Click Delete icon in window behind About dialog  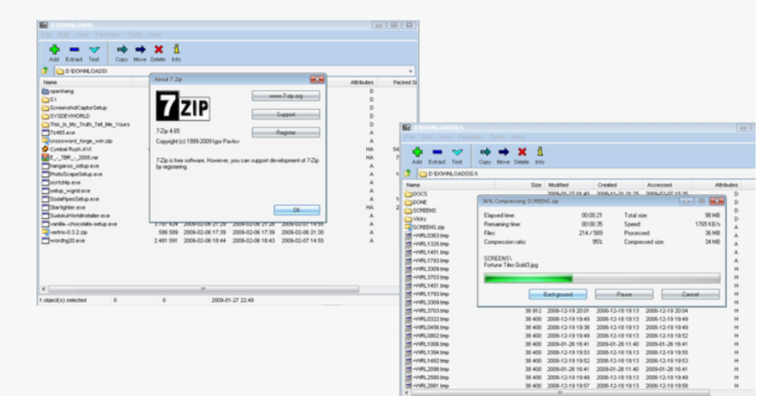pyautogui.click(x=158, y=49)
